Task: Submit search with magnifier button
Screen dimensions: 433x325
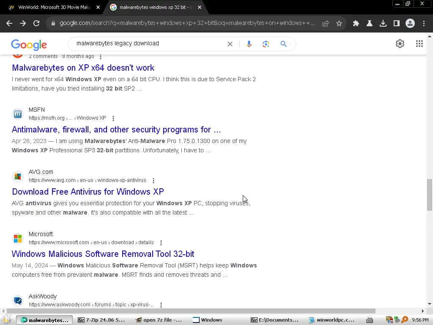Action: 284,44
